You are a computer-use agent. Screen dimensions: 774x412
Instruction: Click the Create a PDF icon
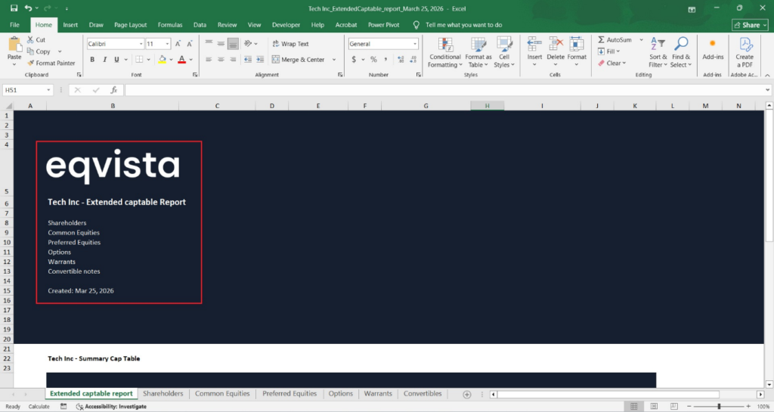[745, 44]
